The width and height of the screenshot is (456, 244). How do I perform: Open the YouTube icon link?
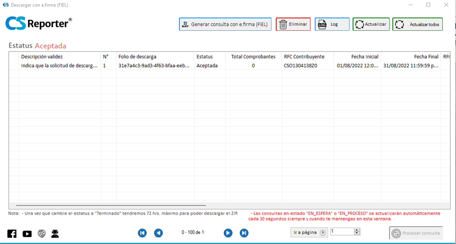click(27, 233)
